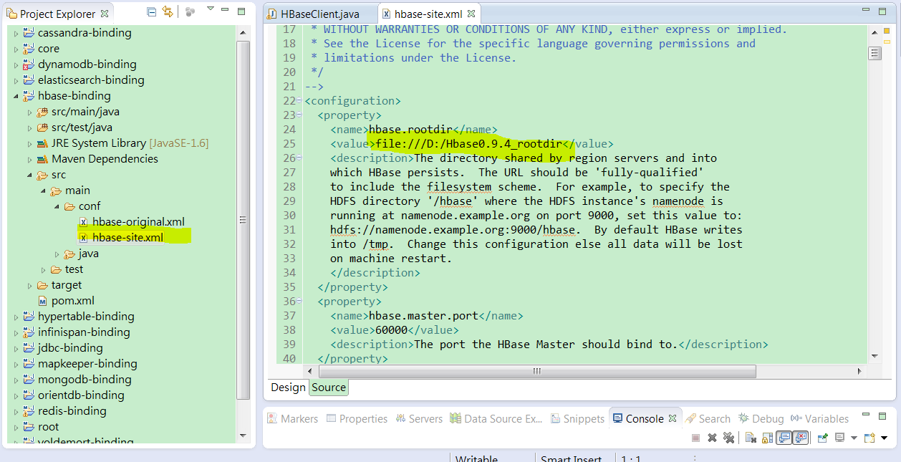Image resolution: width=901 pixels, height=462 pixels.
Task: Collapse all in Project Explorer
Action: [151, 12]
